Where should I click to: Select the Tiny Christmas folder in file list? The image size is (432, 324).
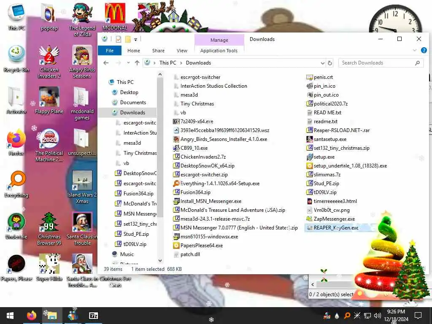197,104
